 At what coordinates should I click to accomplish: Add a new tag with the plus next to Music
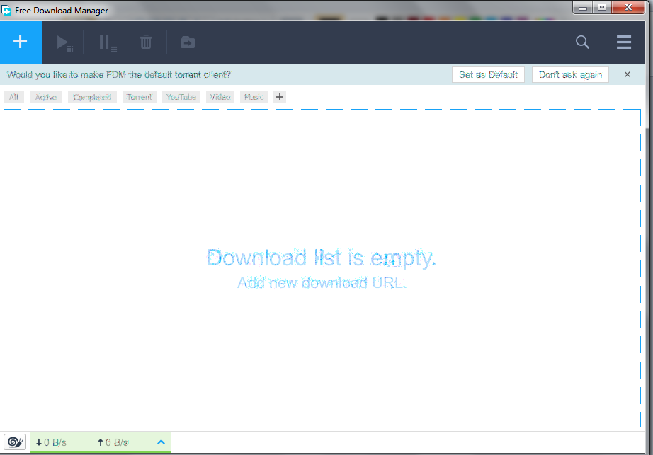pyautogui.click(x=280, y=97)
